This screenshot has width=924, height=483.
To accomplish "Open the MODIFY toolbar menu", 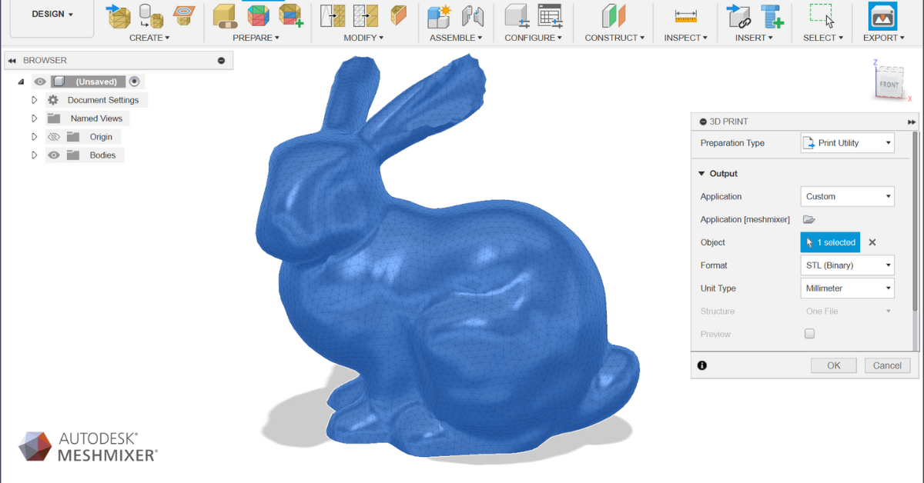I will (x=363, y=37).
